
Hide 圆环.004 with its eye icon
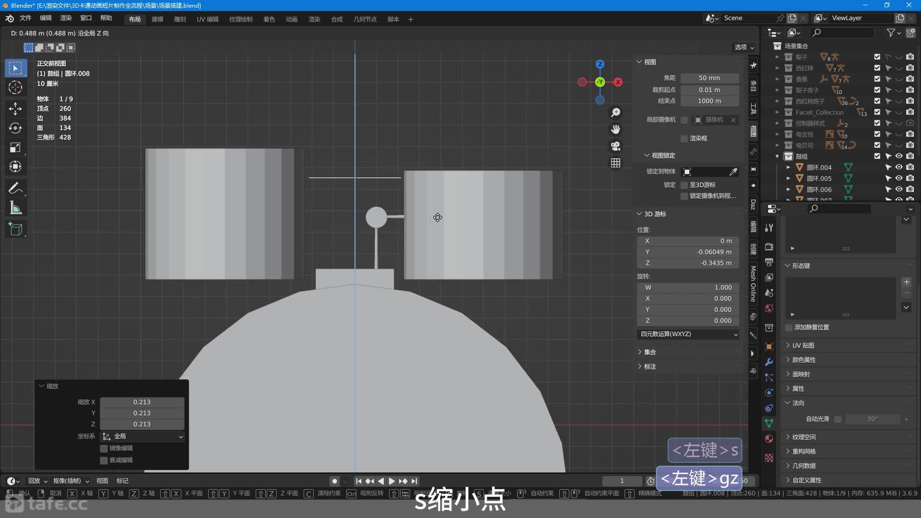coord(899,167)
